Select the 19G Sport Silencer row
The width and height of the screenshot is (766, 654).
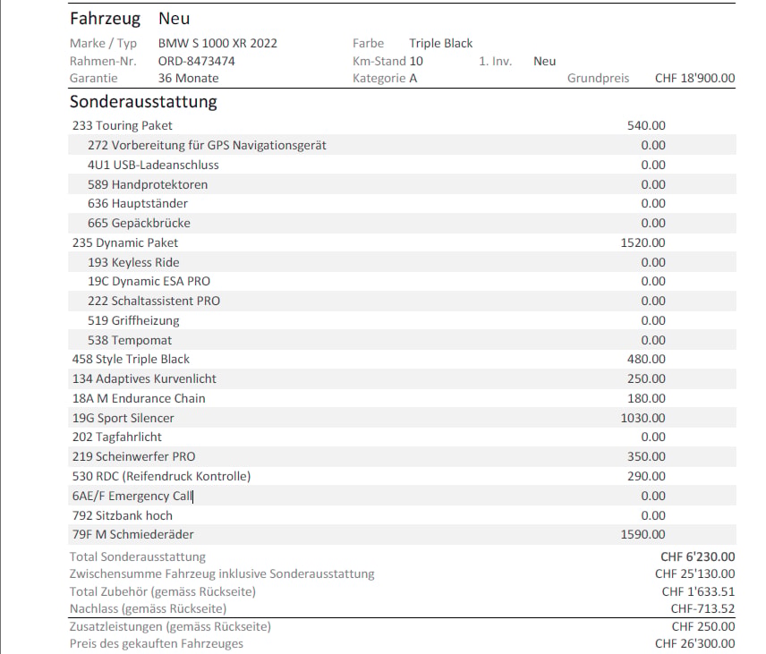pos(402,418)
